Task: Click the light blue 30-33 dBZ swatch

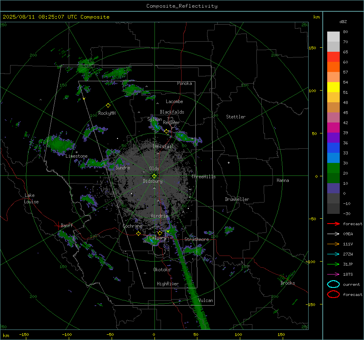Action: (x=333, y=158)
